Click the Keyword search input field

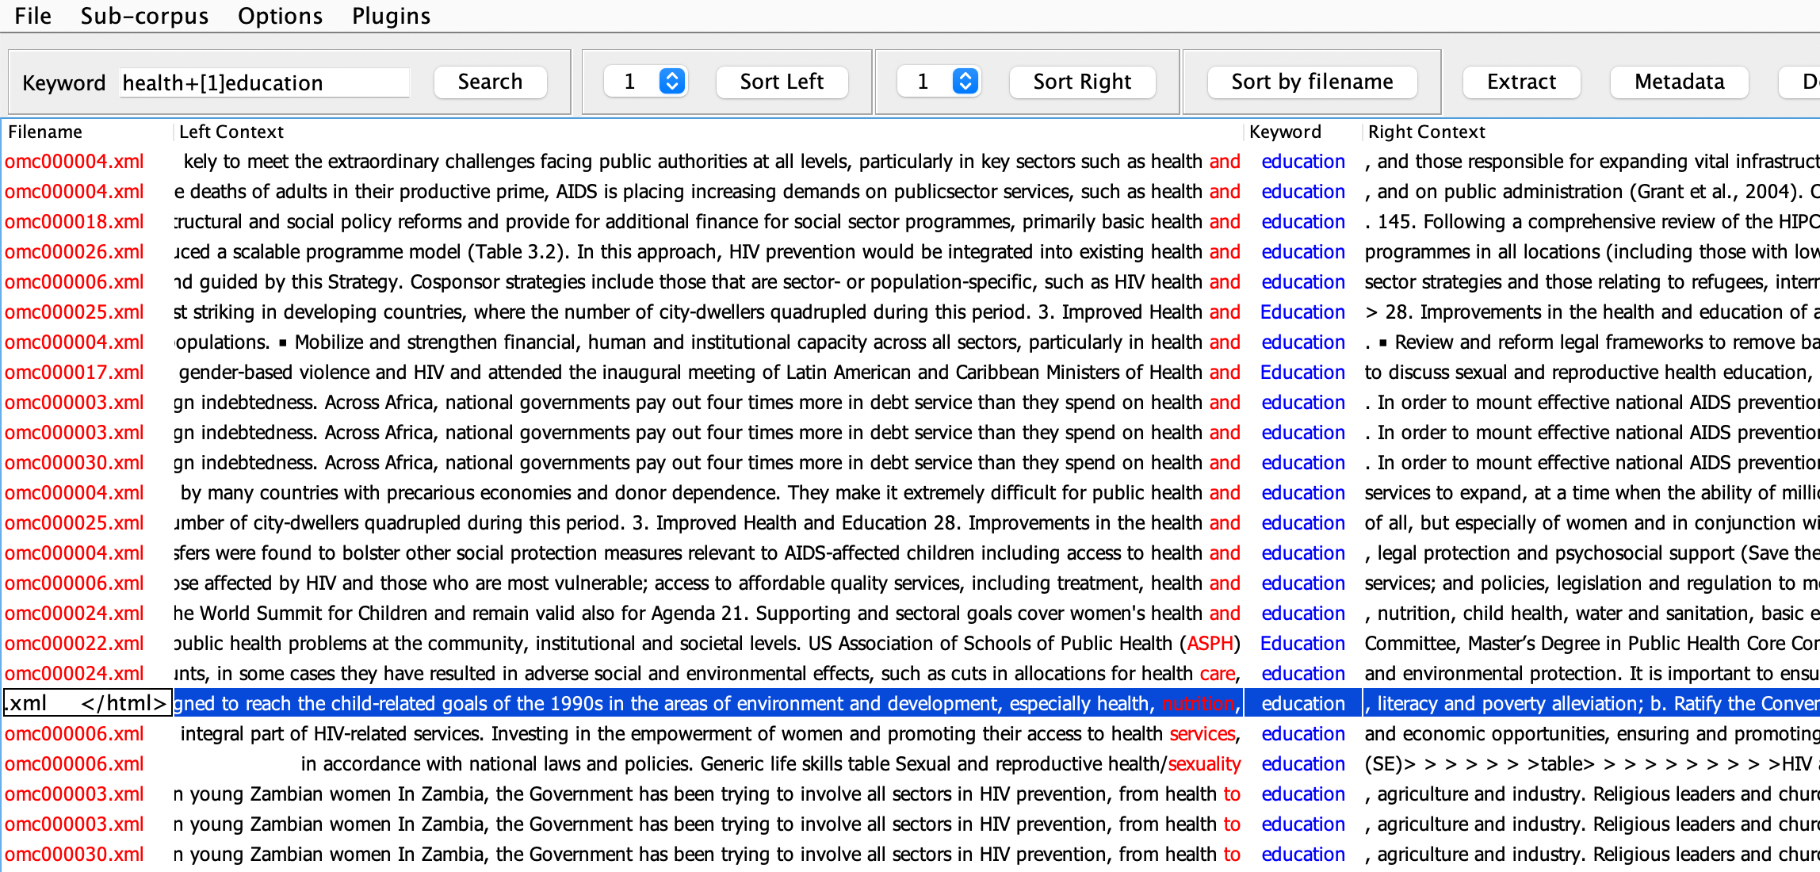point(264,82)
